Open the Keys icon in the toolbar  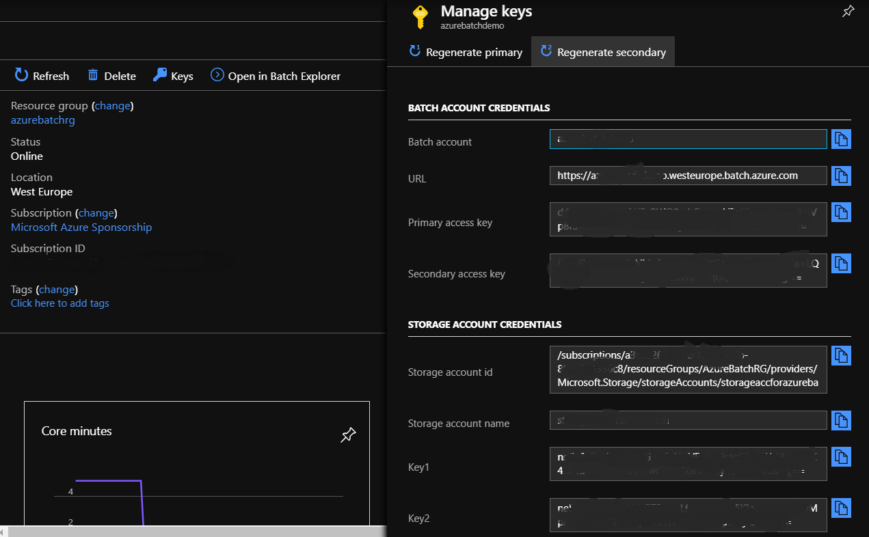[159, 75]
